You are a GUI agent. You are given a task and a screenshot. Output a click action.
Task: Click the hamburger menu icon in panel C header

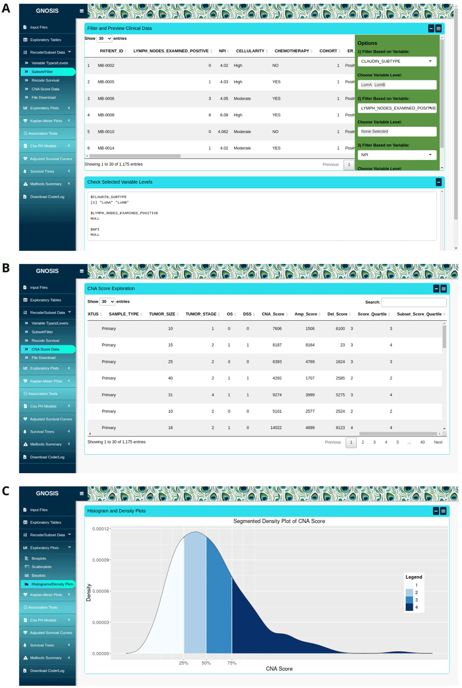[81, 493]
